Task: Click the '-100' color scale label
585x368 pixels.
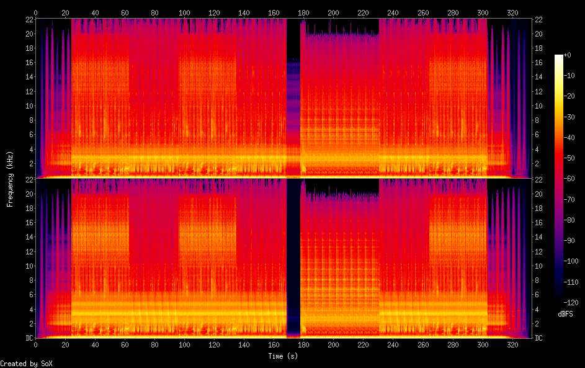Action: coord(571,261)
